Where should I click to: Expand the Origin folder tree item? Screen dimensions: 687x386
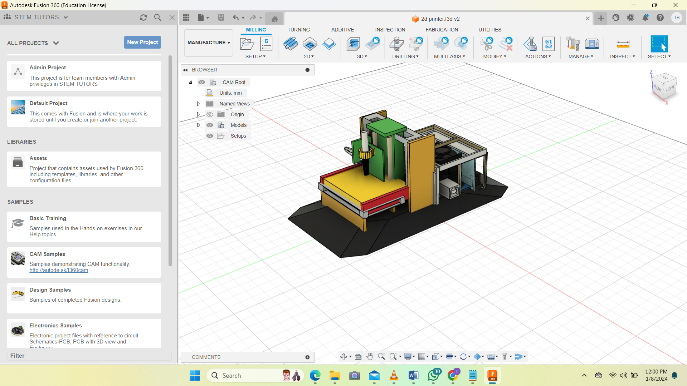199,114
